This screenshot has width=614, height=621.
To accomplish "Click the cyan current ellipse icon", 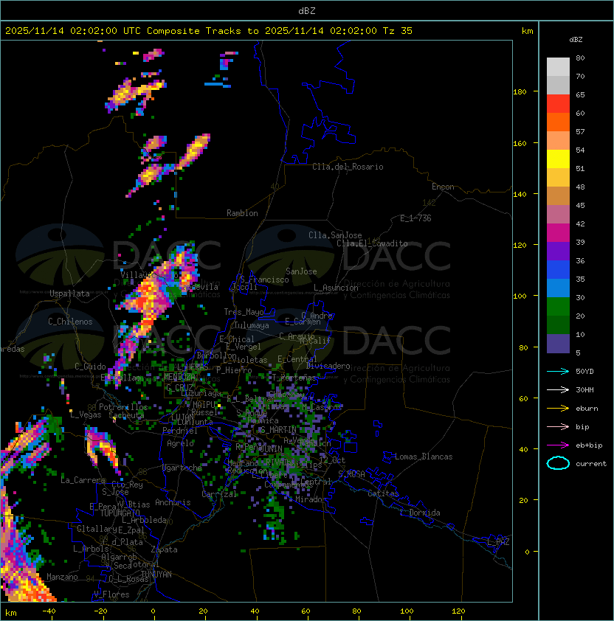I will (558, 463).
